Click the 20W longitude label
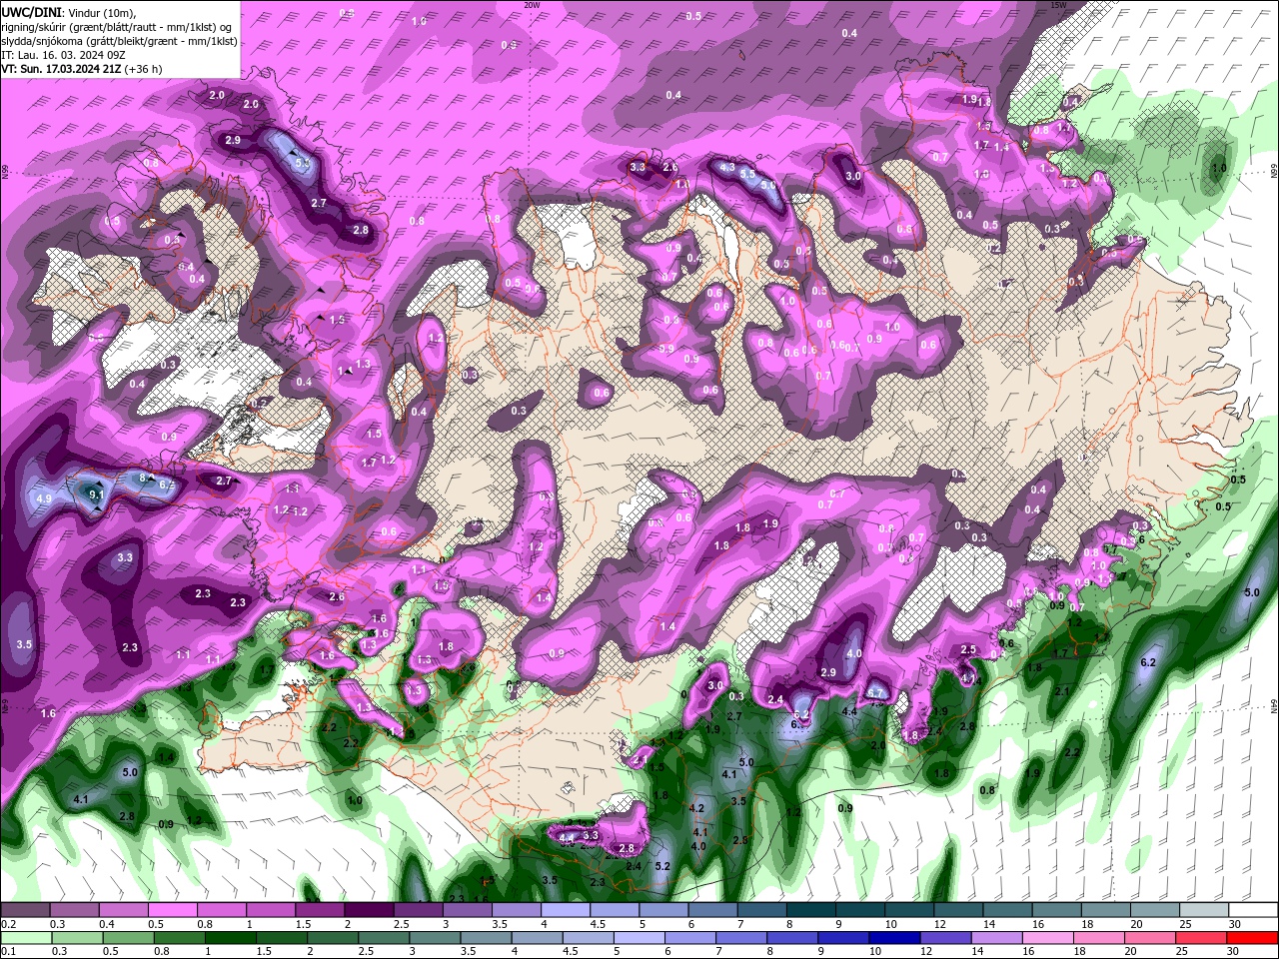1279x959 pixels. coord(532,5)
